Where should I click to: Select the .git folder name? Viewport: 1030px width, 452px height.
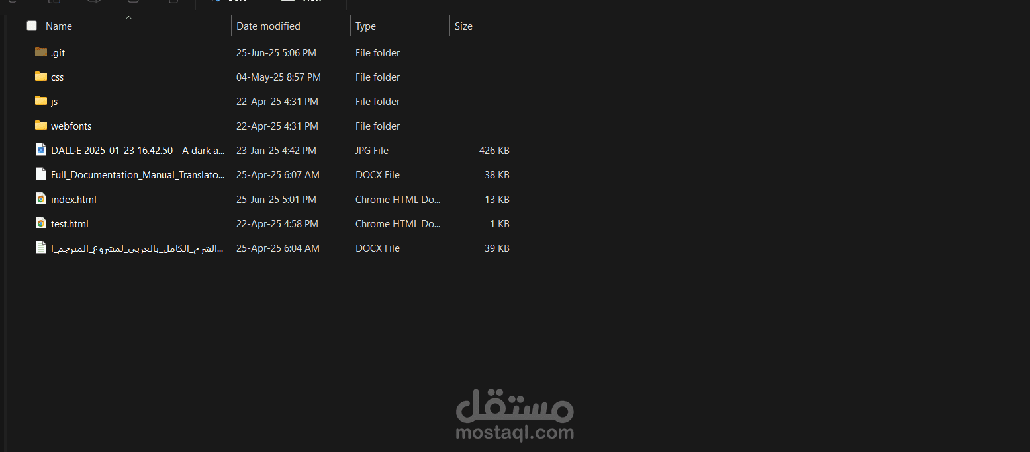pos(58,53)
